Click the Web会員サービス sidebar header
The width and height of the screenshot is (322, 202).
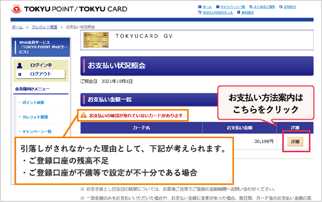pyautogui.click(x=41, y=47)
